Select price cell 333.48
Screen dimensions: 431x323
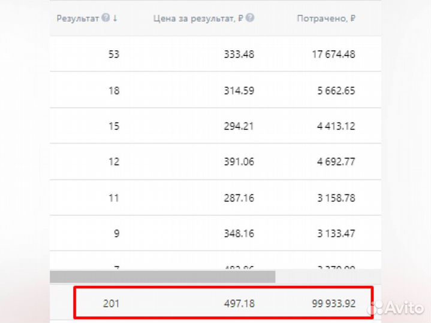[239, 54]
